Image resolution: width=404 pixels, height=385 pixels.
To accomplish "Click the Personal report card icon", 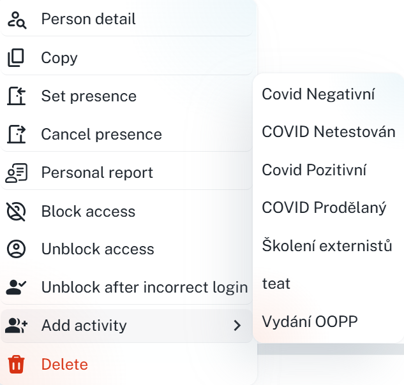I will pos(16,173).
